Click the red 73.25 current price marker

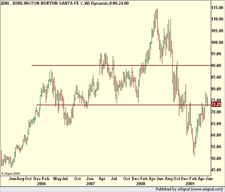[216, 104]
